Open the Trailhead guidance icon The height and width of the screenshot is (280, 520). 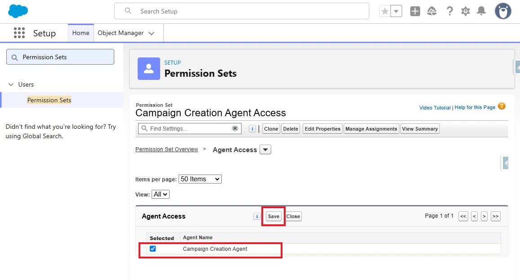[432, 11]
